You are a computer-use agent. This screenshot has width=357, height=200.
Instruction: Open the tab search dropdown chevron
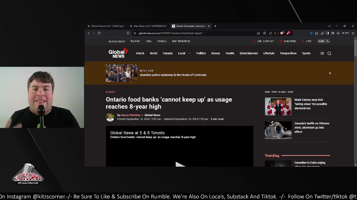coord(329,26)
